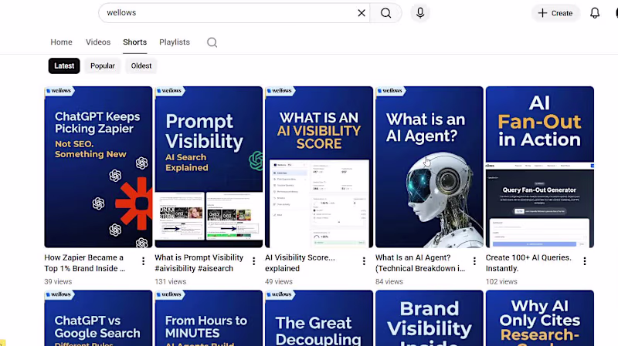
Task: Open more options for What Is an AI Agent short
Action: (474, 261)
